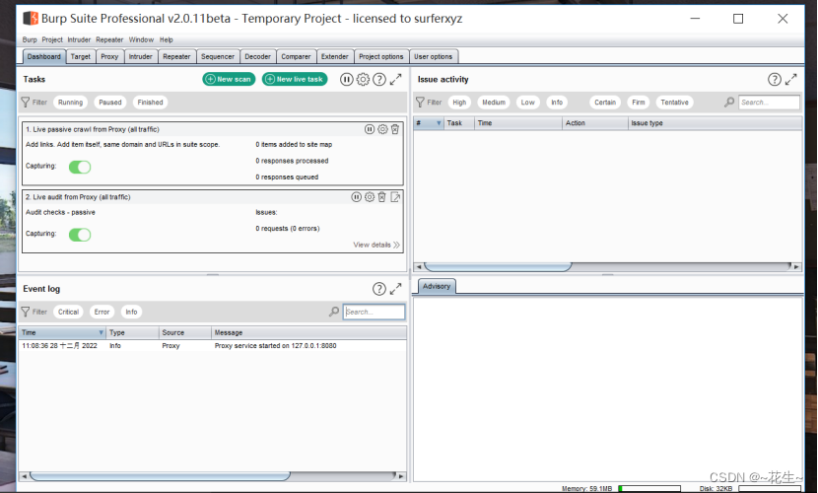Switch to the Repeater tab
Image resolution: width=818 pixels, height=493 pixels.
coord(176,56)
